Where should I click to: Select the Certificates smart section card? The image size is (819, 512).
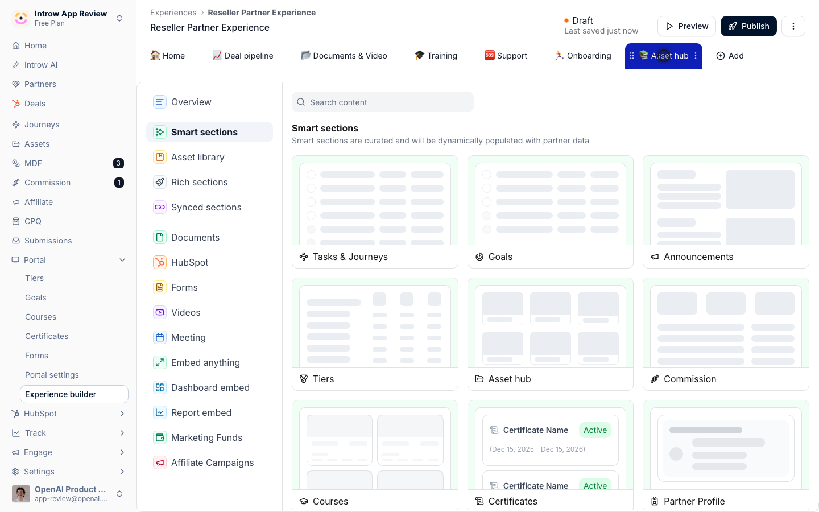tap(551, 456)
